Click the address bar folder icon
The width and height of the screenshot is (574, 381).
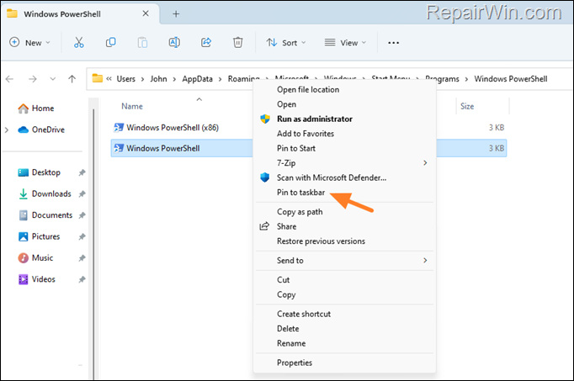(x=98, y=78)
